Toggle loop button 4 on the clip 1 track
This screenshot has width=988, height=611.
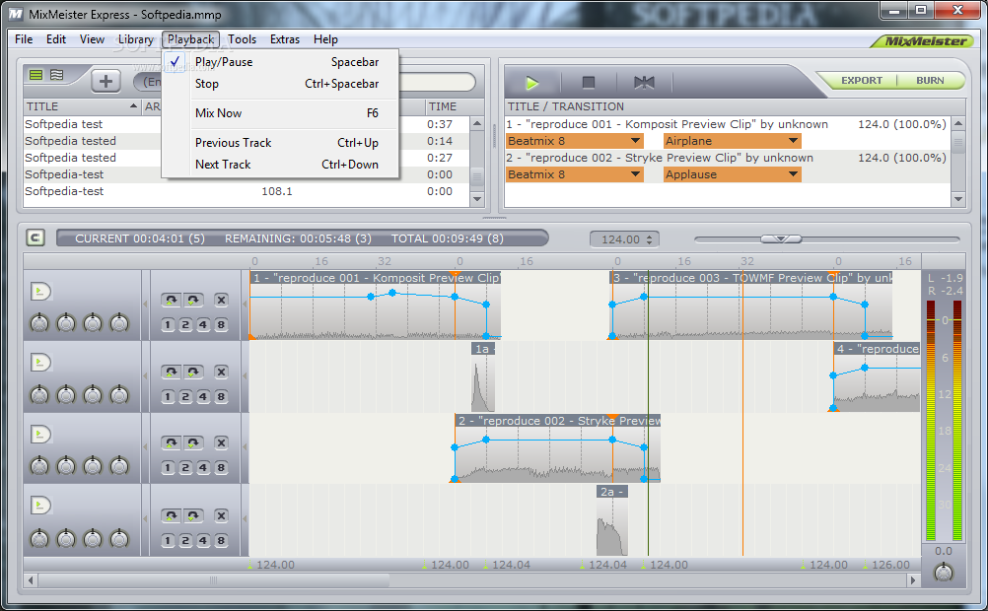[x=203, y=325]
